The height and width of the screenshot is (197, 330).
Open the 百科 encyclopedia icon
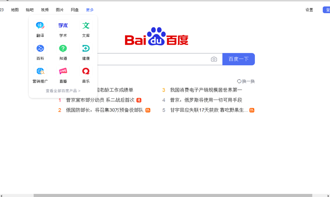[40, 48]
